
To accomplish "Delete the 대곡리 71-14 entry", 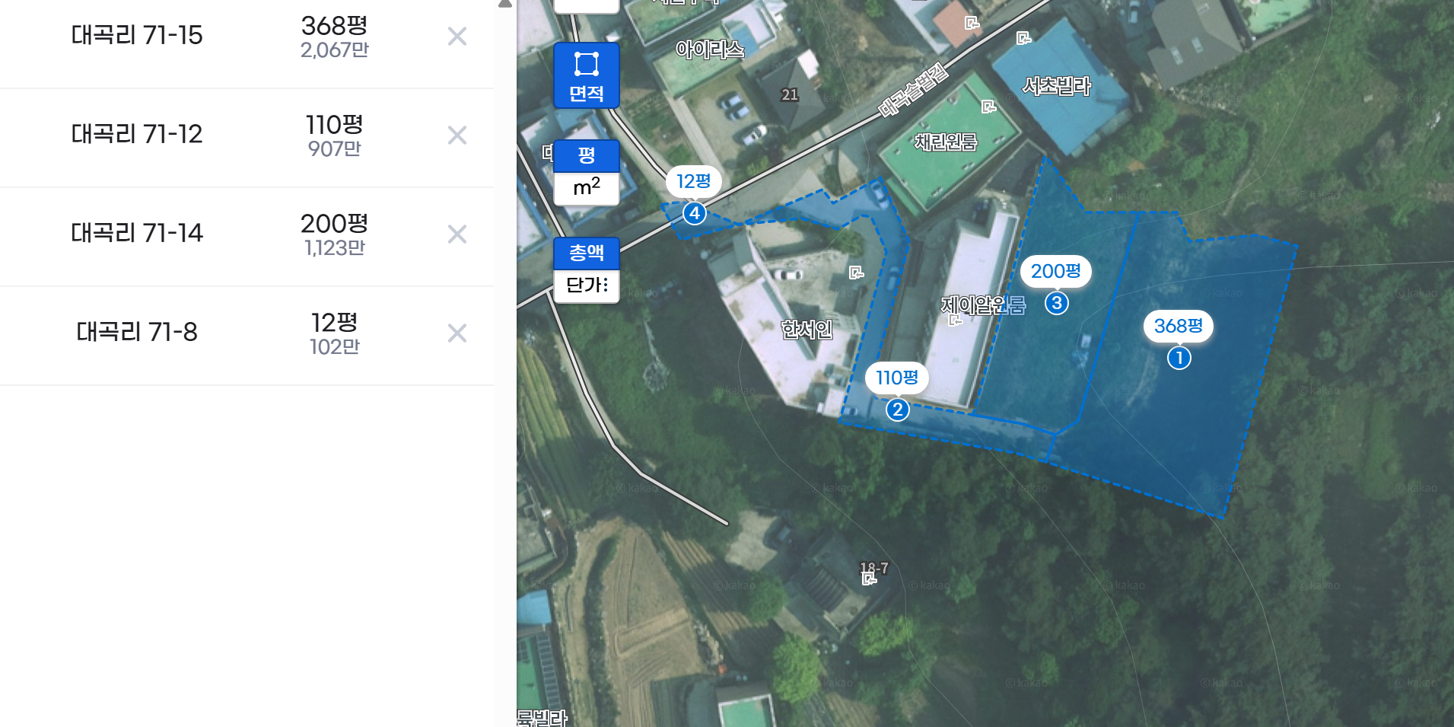I will [457, 234].
